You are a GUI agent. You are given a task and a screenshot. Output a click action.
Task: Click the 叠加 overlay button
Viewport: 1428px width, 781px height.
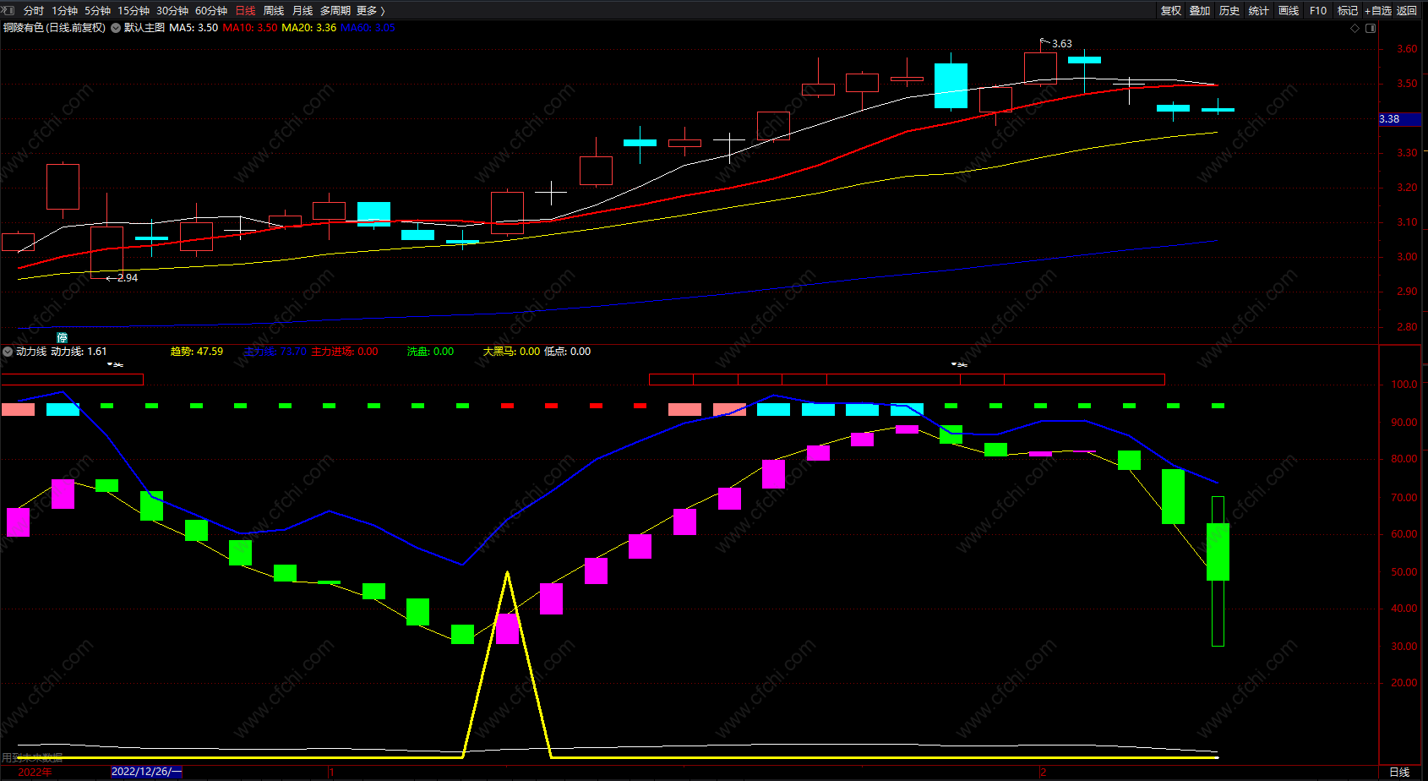pos(1200,11)
